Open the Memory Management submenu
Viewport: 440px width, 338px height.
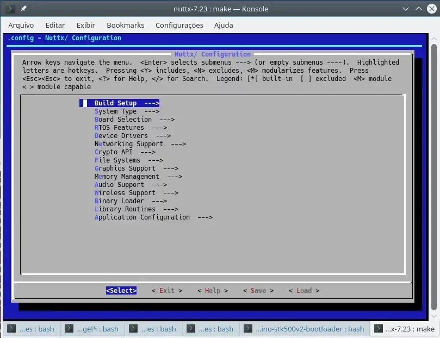(138, 176)
